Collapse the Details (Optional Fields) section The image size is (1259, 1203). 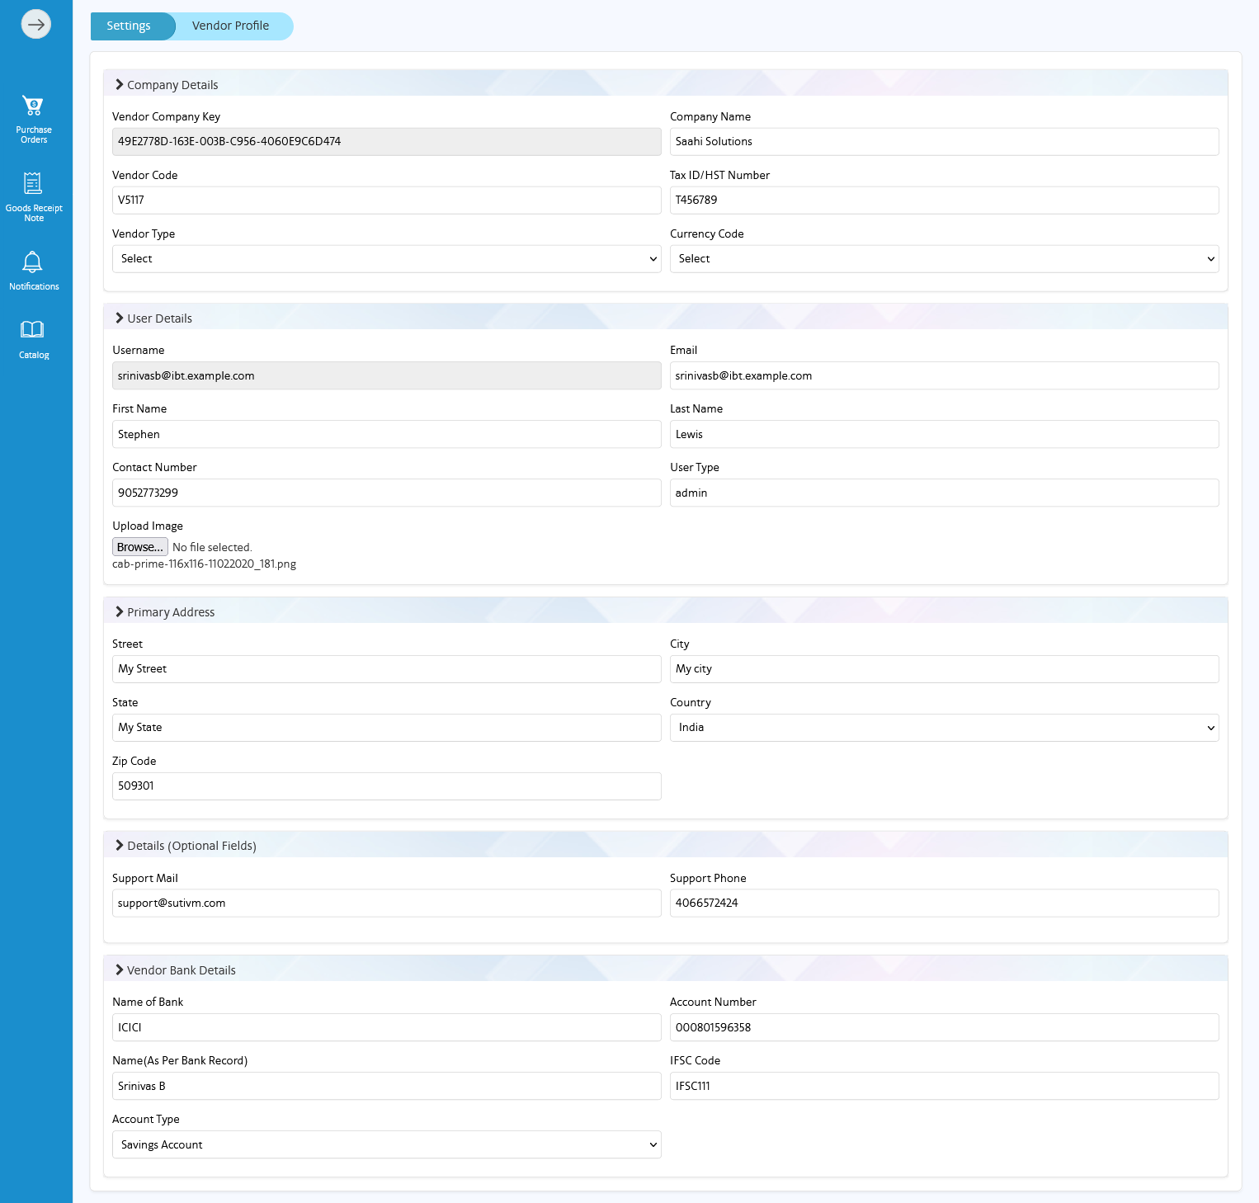pos(119,845)
